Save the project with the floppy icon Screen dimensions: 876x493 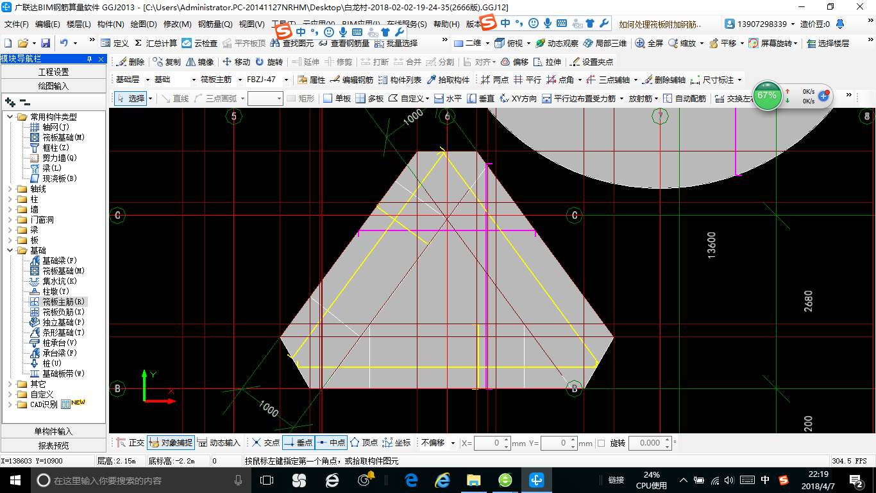point(46,43)
